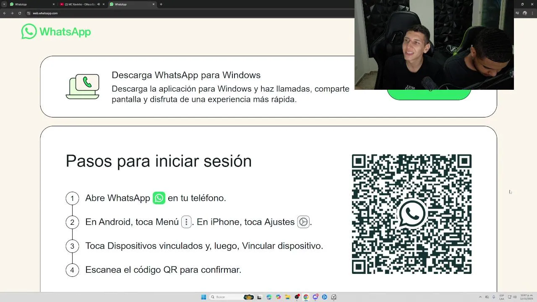Click the address bar showing web.whatsapp.com
This screenshot has width=537, height=302.
click(x=189, y=13)
